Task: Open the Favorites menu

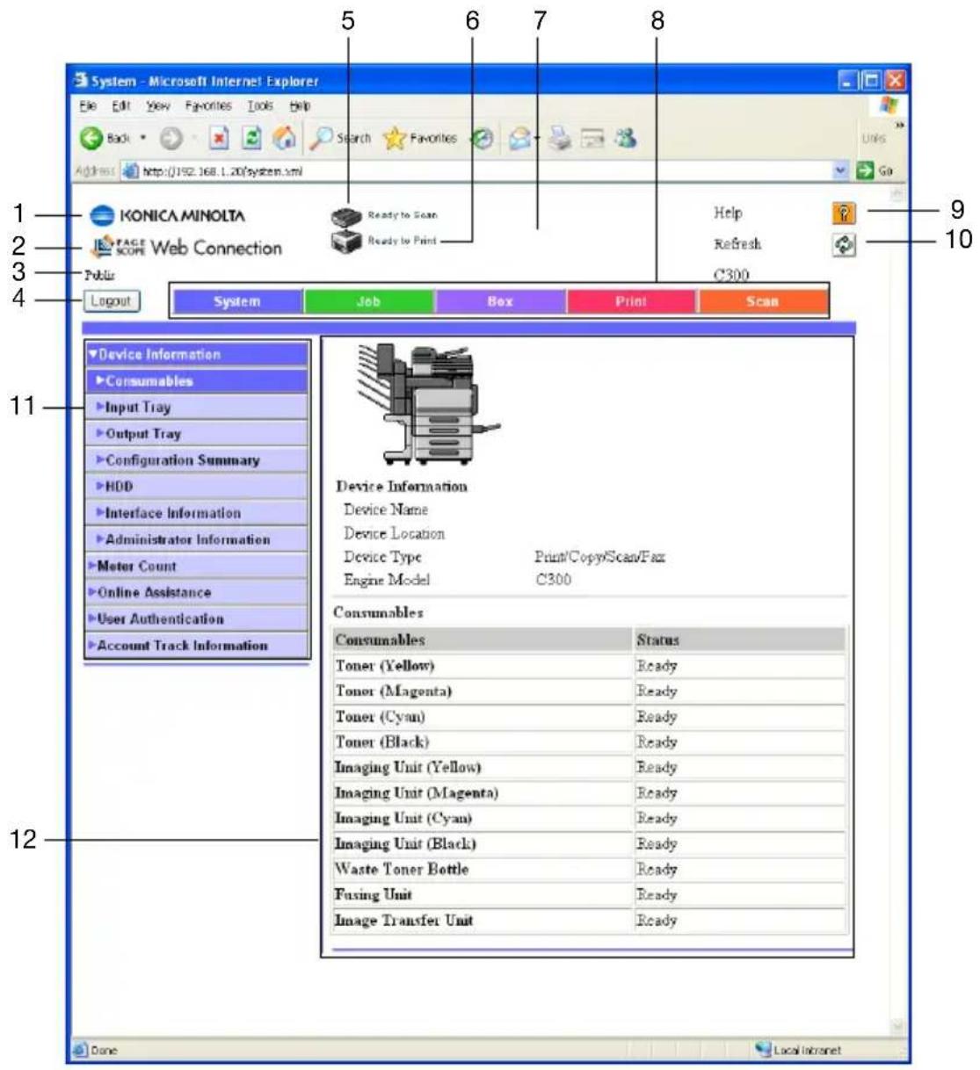Action: pos(208,106)
